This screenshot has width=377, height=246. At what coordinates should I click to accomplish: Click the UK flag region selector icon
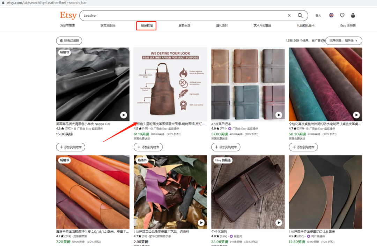(331, 15)
